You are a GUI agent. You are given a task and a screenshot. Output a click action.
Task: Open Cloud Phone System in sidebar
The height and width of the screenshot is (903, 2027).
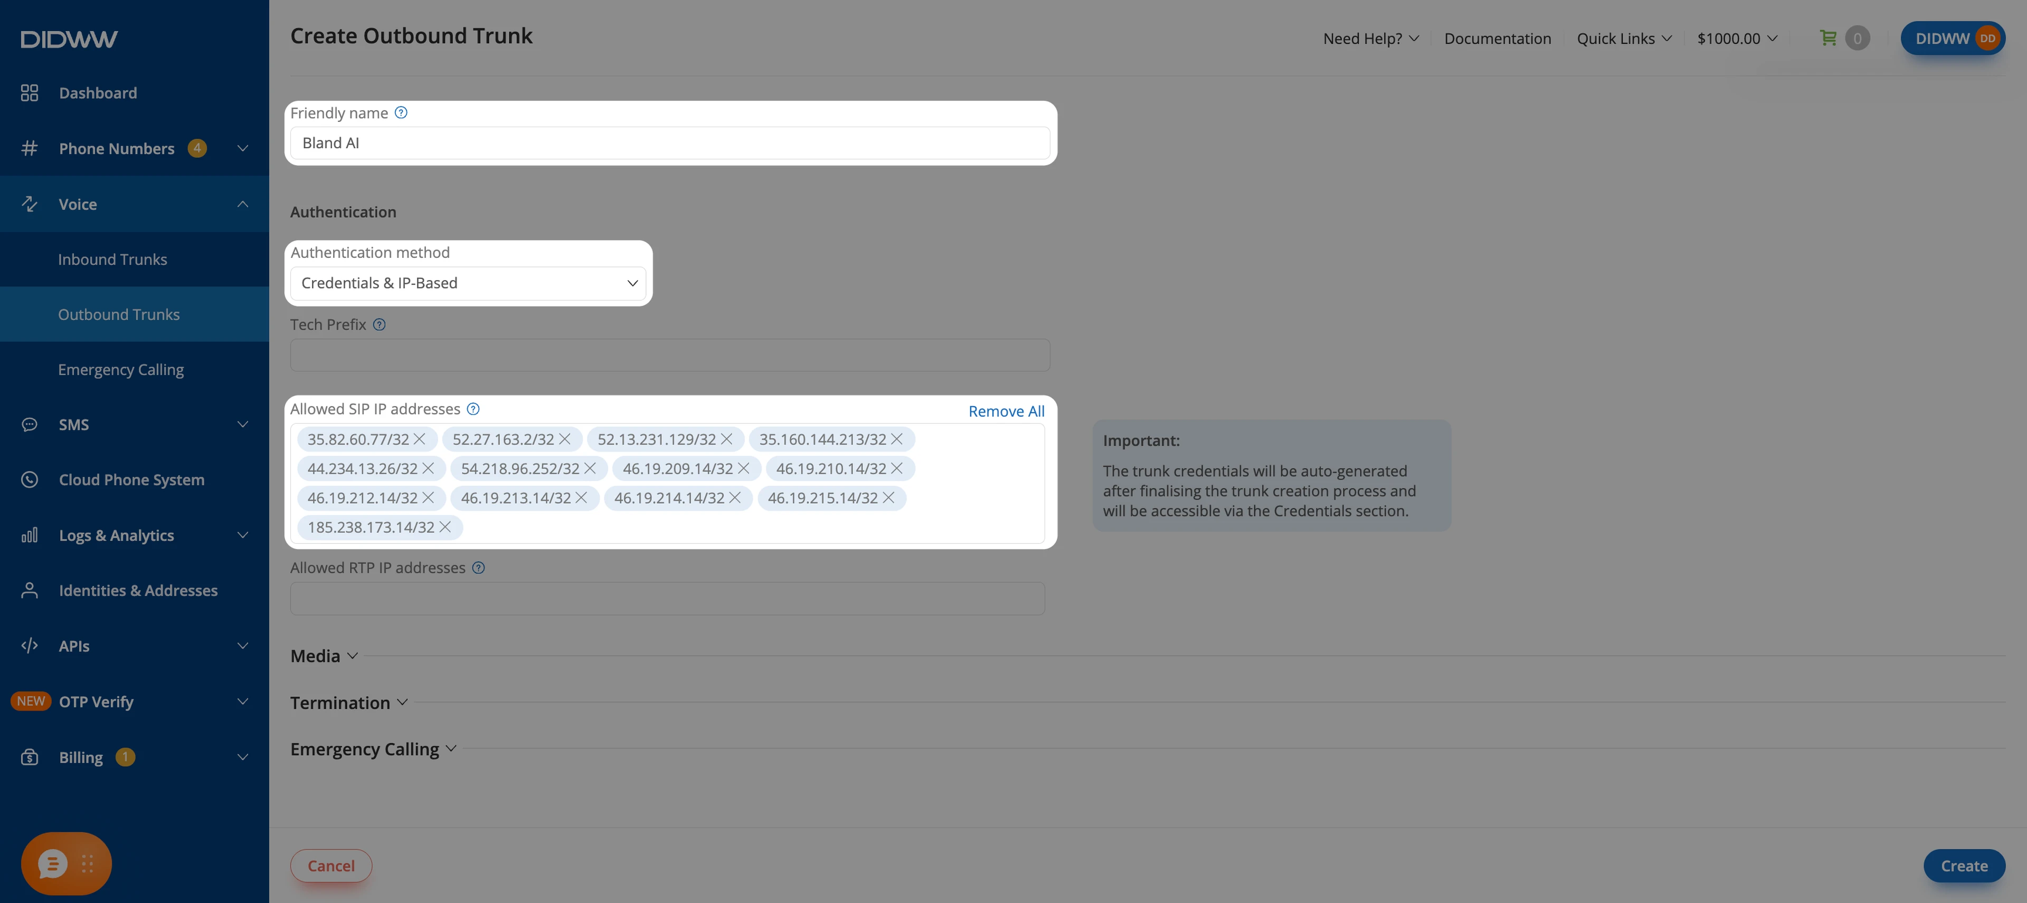[x=135, y=479]
